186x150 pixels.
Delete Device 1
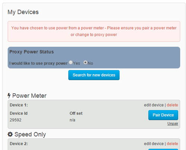tap(172, 105)
